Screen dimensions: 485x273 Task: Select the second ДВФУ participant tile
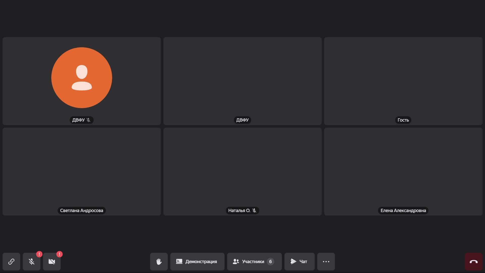click(x=243, y=81)
